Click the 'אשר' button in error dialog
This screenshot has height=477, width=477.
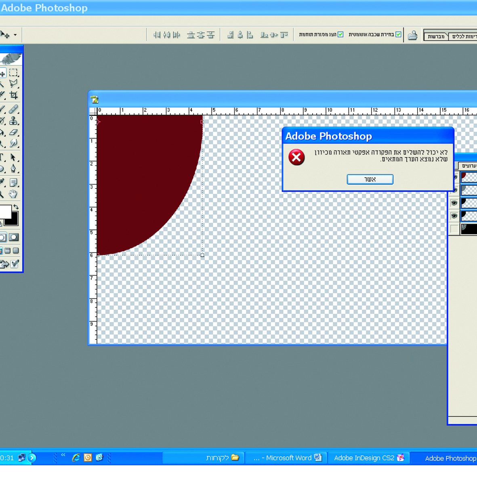[x=370, y=179]
